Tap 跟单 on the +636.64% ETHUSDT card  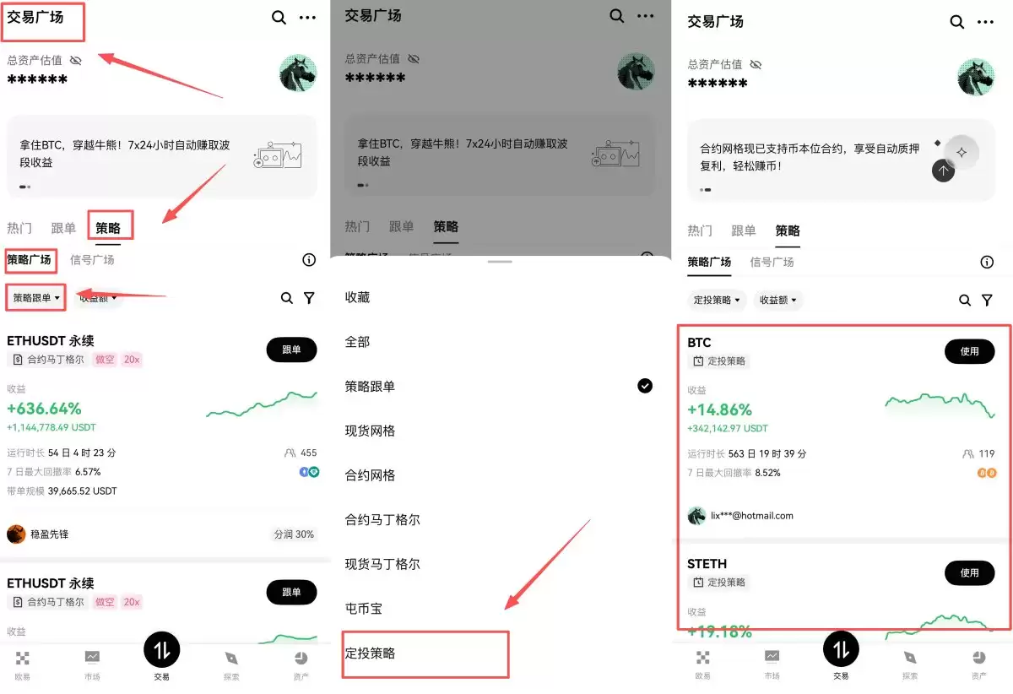pos(291,350)
